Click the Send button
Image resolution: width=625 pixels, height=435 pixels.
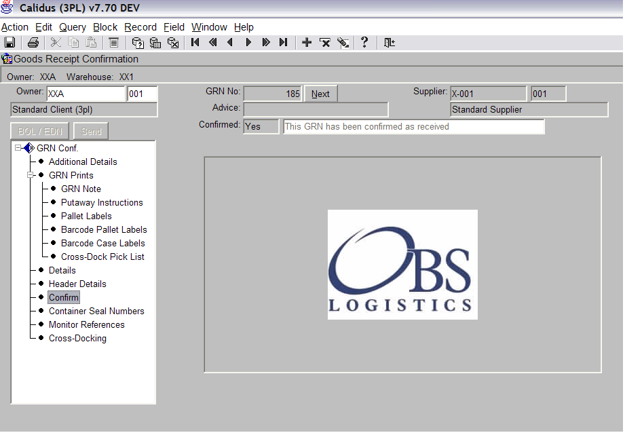(92, 131)
